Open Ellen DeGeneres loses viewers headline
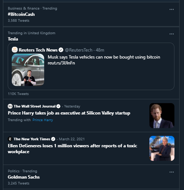Image resolution: width=184 pixels, height=190 pixels. [x=72, y=149]
